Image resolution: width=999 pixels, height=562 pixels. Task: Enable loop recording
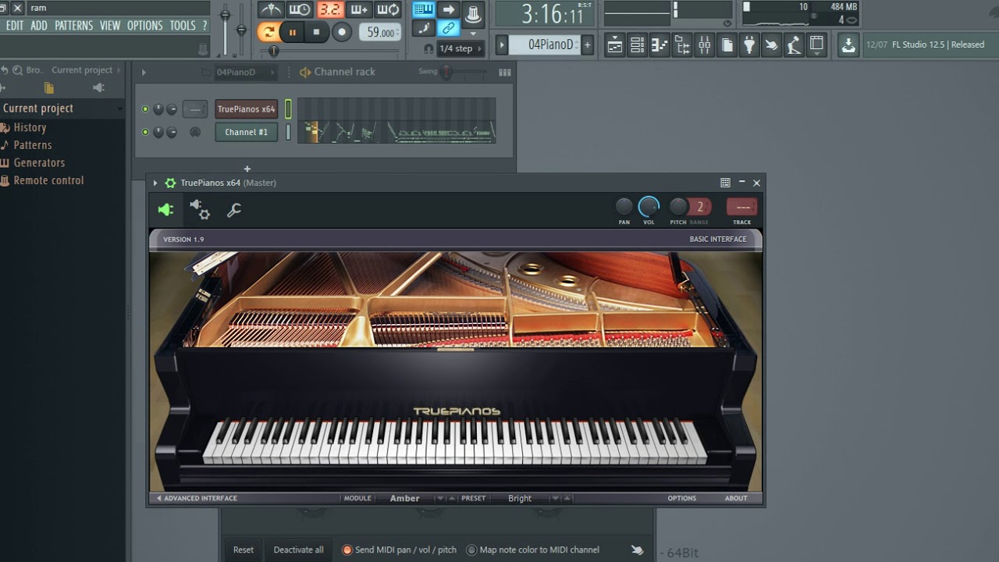[x=388, y=9]
